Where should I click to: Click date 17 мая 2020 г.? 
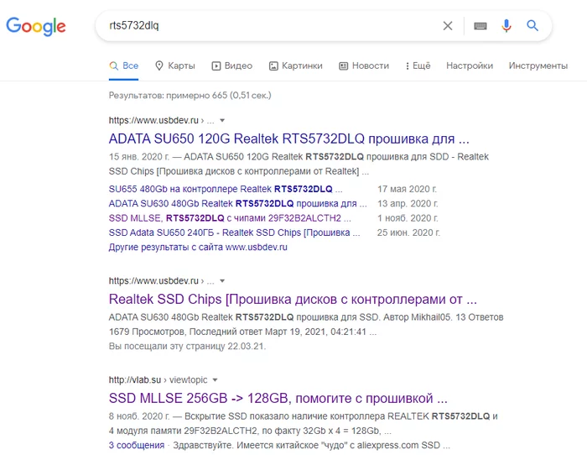(407, 189)
